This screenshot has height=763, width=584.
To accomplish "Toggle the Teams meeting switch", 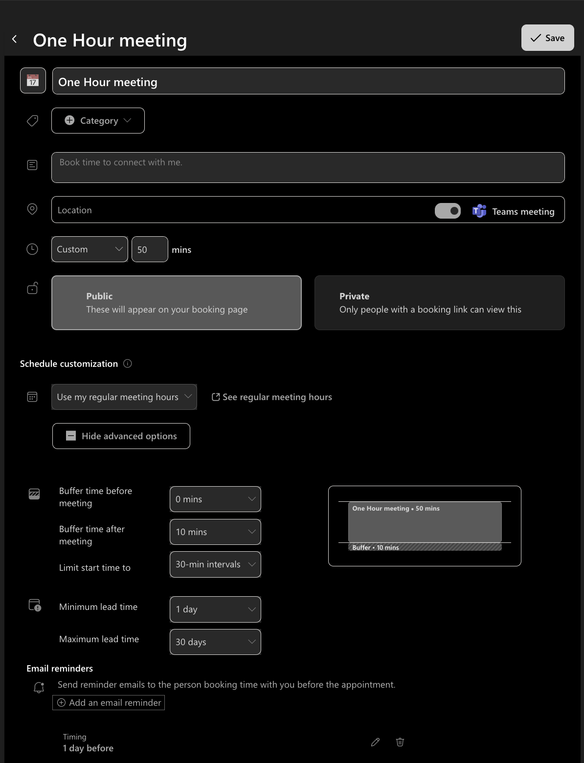I will coord(448,211).
